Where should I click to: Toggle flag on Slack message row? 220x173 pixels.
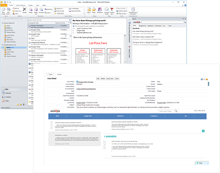click(x=68, y=39)
